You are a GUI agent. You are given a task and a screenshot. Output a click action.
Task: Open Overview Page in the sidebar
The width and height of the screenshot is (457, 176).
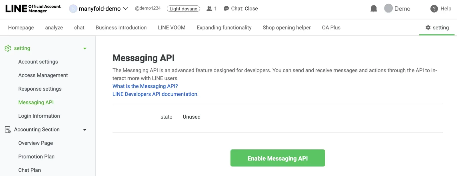pos(36,143)
